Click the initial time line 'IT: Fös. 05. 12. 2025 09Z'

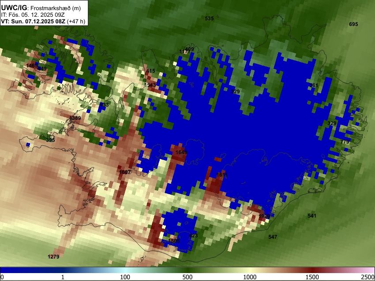(x=33, y=15)
